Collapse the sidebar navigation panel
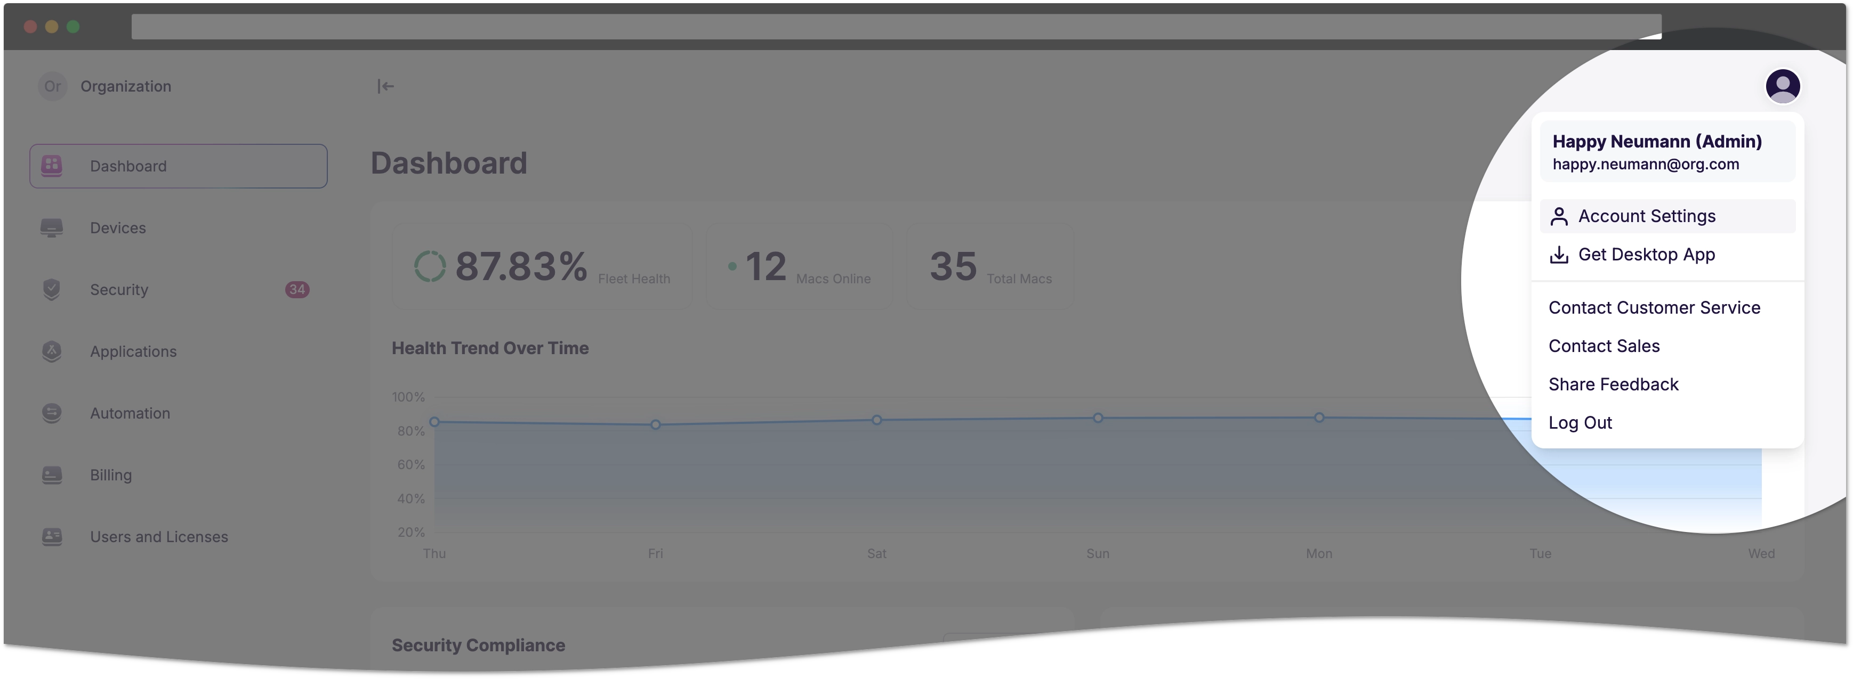This screenshot has width=1853, height=679. coord(385,85)
